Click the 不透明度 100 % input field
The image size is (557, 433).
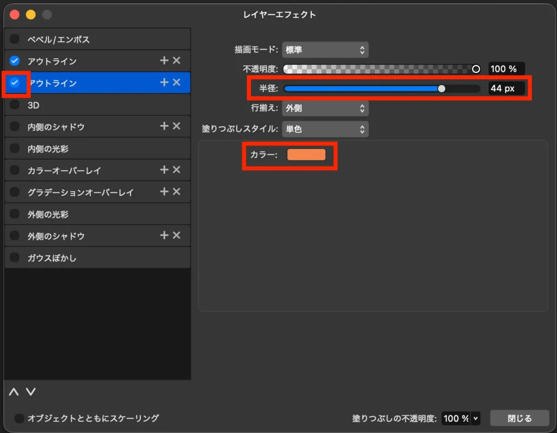[x=506, y=69]
